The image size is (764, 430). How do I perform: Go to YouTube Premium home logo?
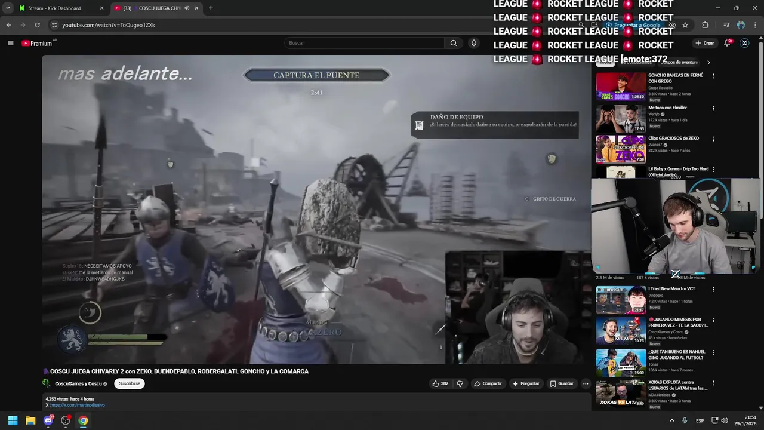[x=37, y=43]
